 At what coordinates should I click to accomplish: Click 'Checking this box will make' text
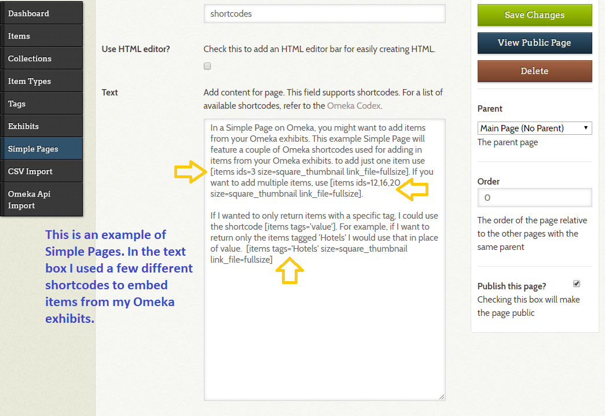[529, 300]
